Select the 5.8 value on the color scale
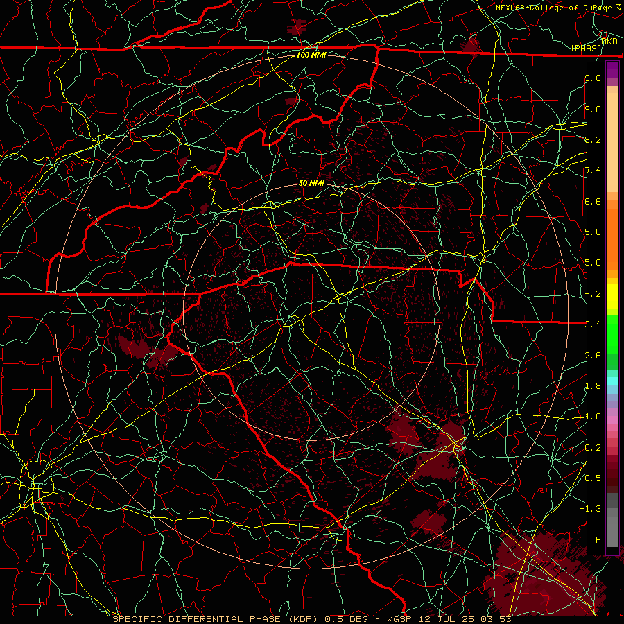624x624 pixels. point(593,232)
